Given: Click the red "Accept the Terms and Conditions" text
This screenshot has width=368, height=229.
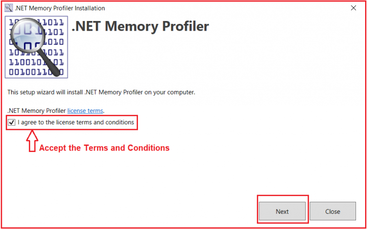Looking at the screenshot, I should [104, 148].
